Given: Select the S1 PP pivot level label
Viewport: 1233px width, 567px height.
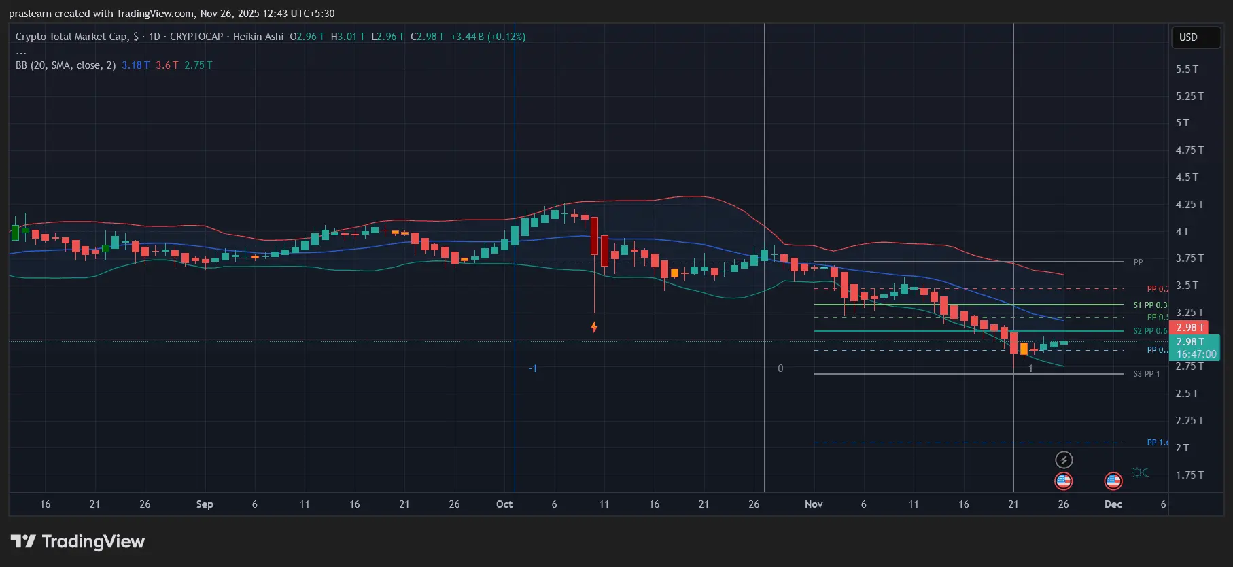Looking at the screenshot, I should [x=1150, y=305].
